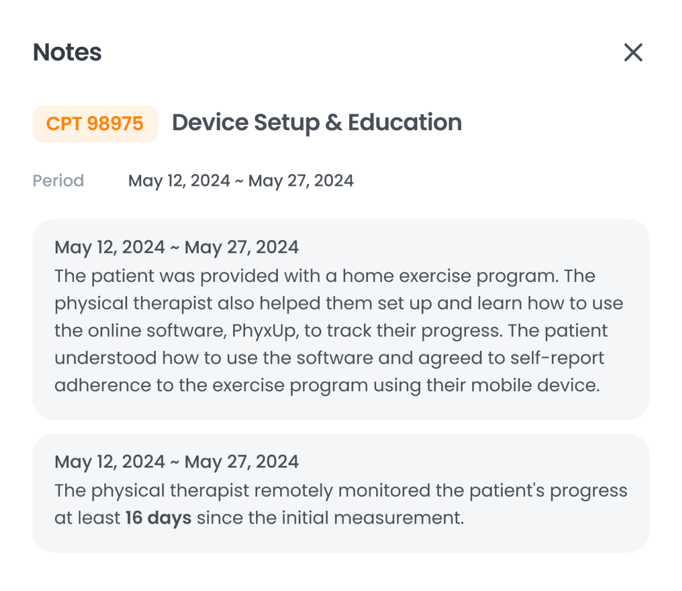Select the Device Setup & Education heading
The height and width of the screenshot is (591, 682).
pos(317,123)
